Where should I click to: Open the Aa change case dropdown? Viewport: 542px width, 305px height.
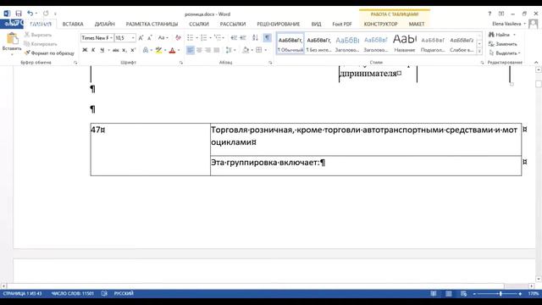(163, 37)
